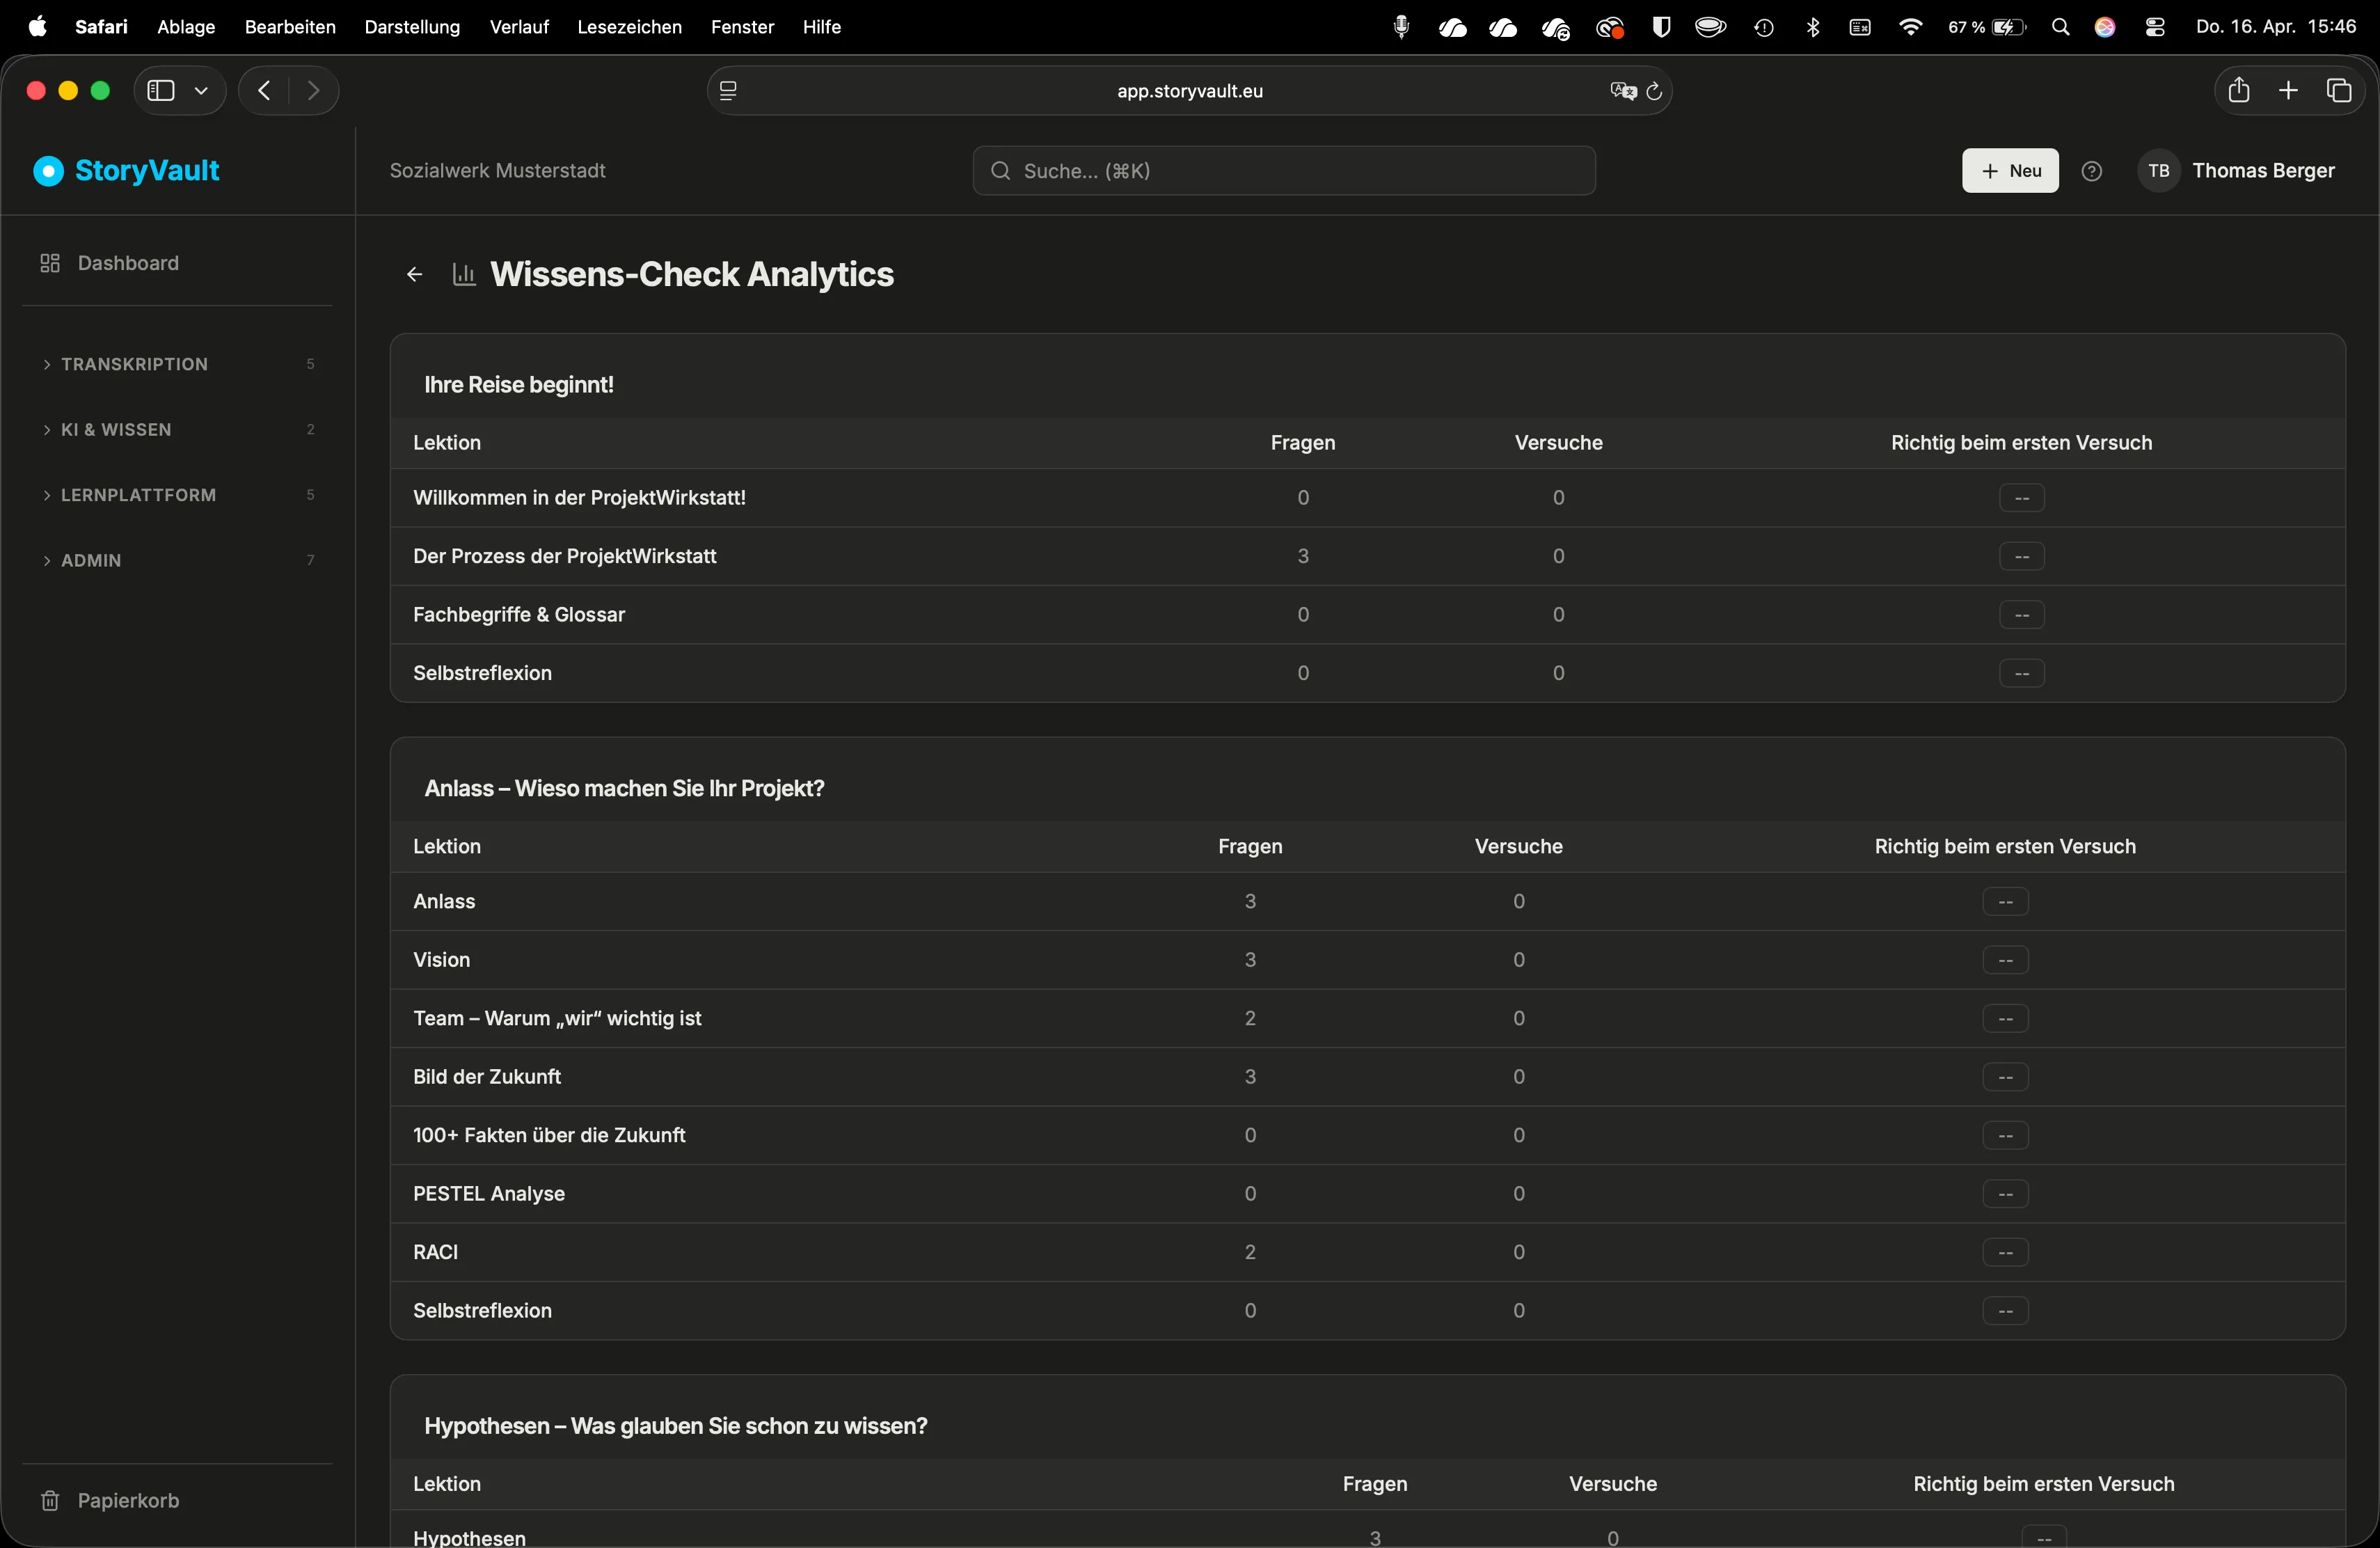Open Safari sidebar dropdown chevron
Screen dimensions: 2380x1548
(x=201, y=91)
